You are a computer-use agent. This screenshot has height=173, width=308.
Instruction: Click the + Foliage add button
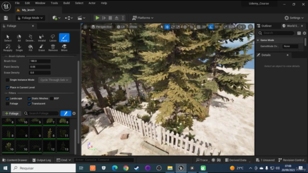click(12, 113)
